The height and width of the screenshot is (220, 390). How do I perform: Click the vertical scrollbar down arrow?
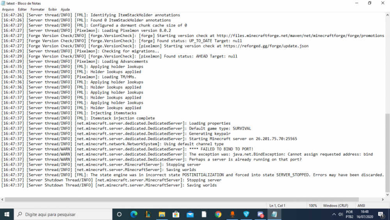[x=388, y=195]
